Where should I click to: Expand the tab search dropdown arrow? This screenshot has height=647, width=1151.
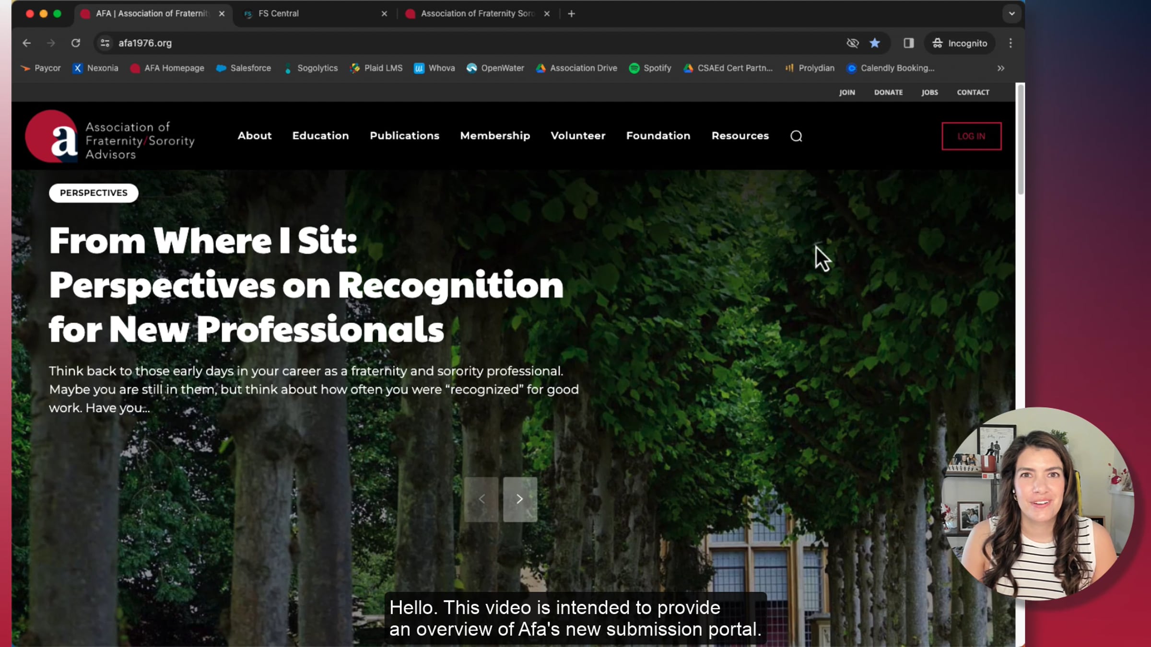[x=1012, y=14]
